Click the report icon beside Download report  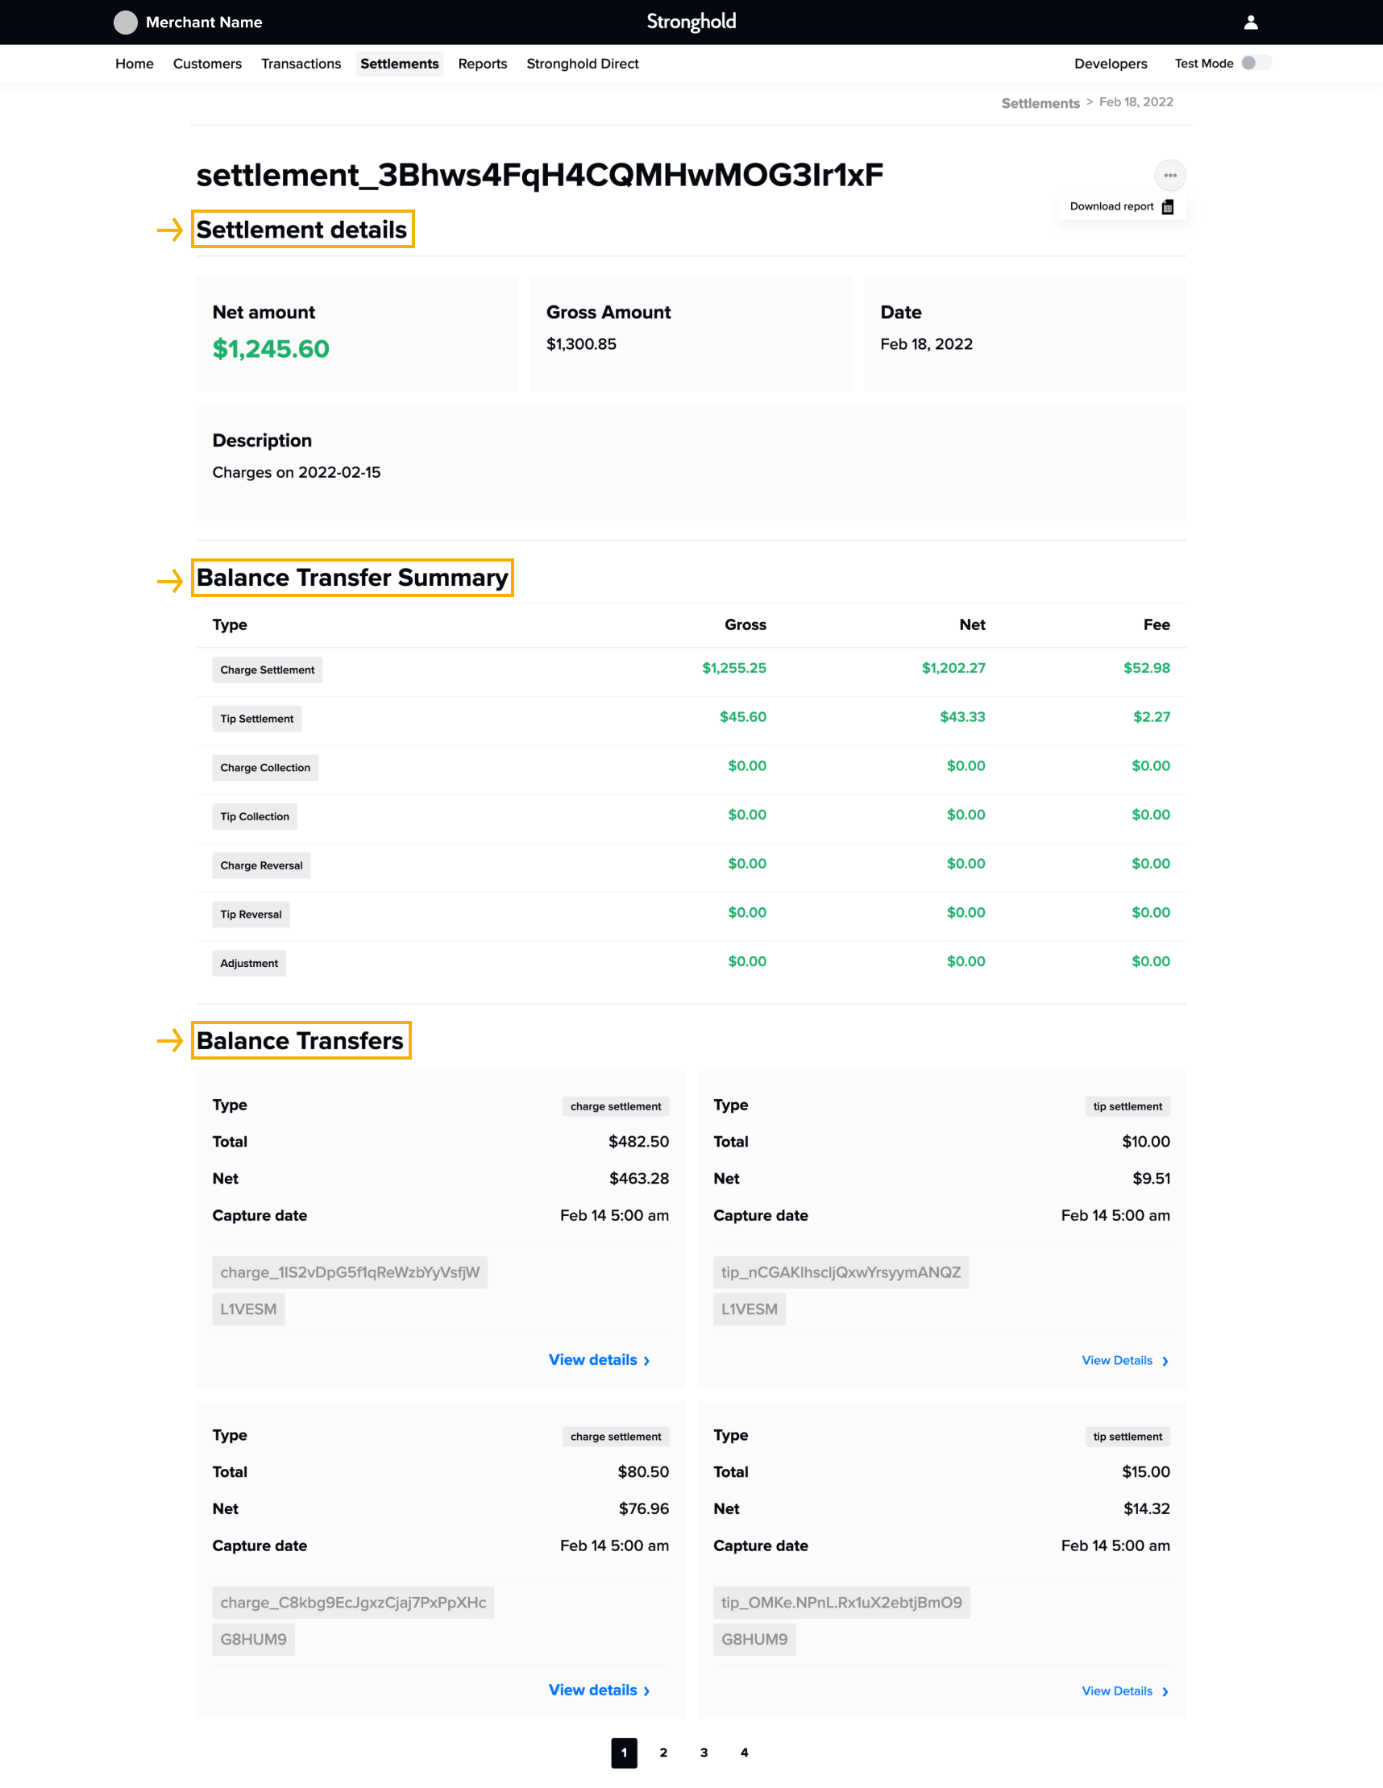[1169, 206]
